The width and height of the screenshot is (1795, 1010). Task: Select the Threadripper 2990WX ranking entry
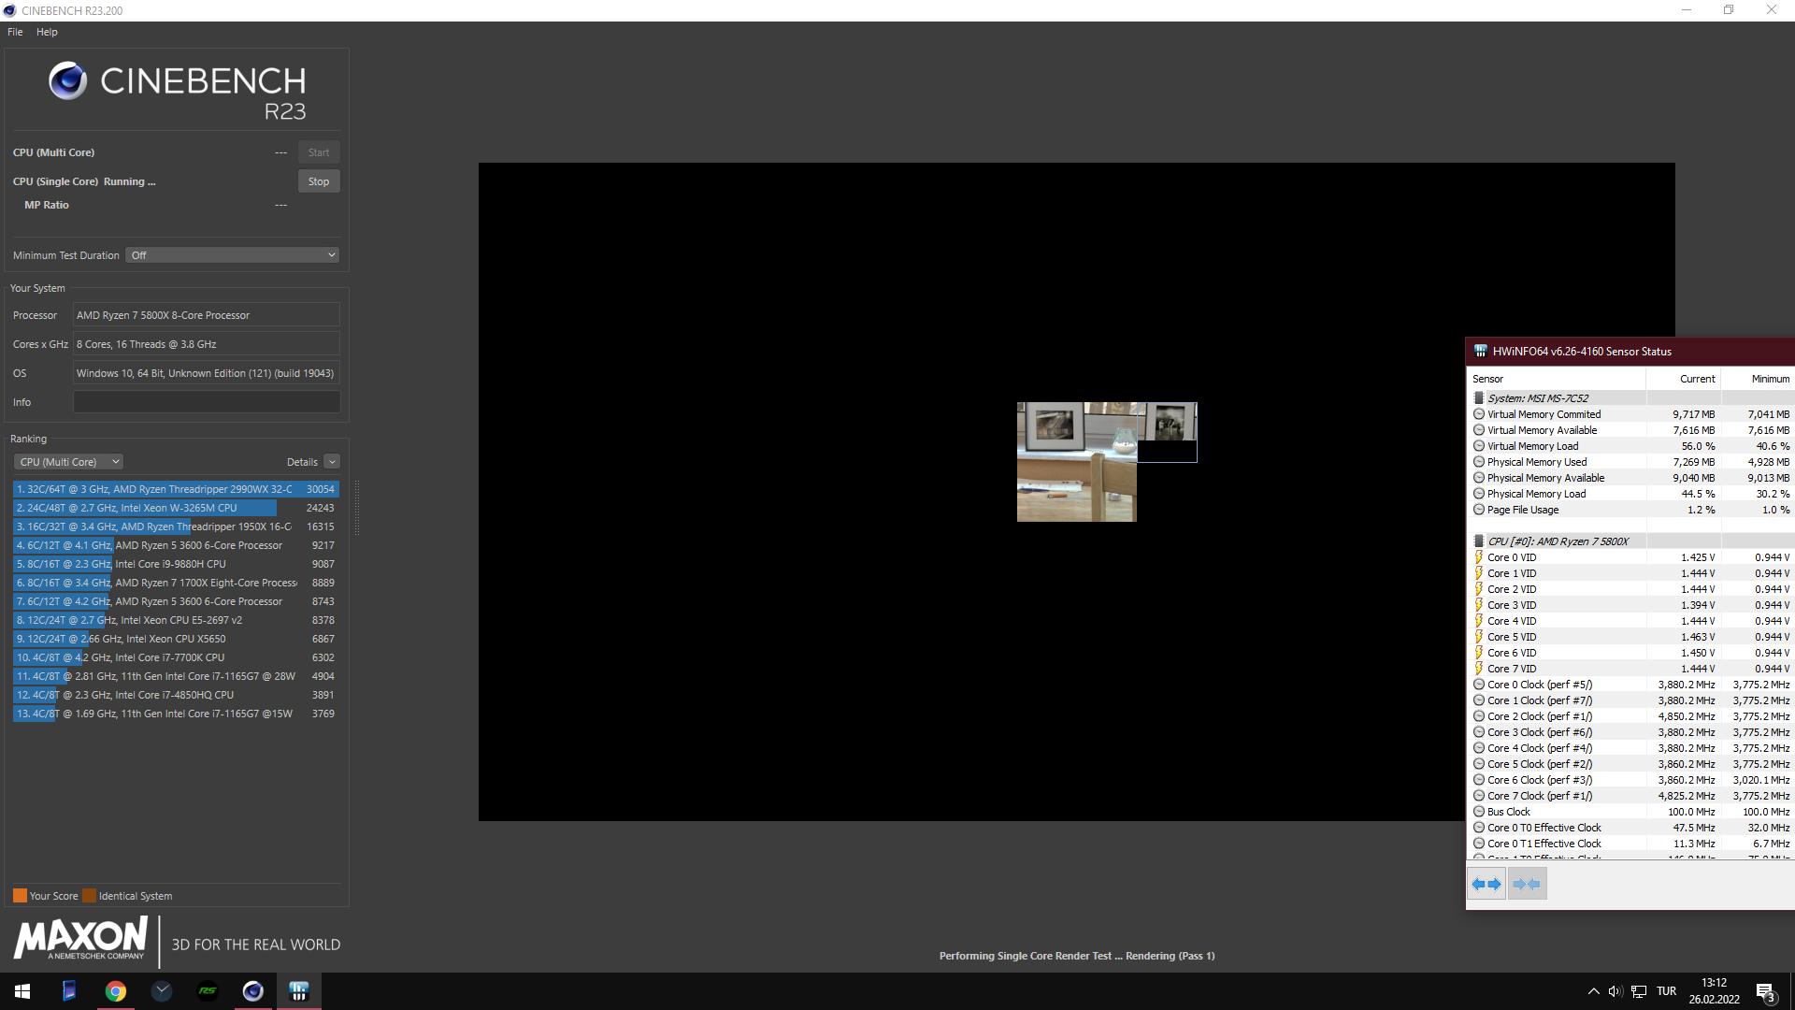175,489
